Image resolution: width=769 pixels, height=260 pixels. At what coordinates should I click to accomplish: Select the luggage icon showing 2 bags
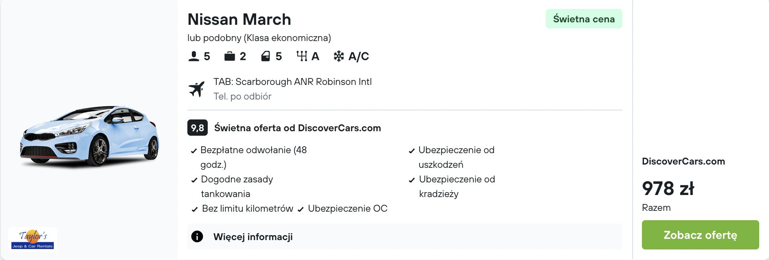(229, 56)
